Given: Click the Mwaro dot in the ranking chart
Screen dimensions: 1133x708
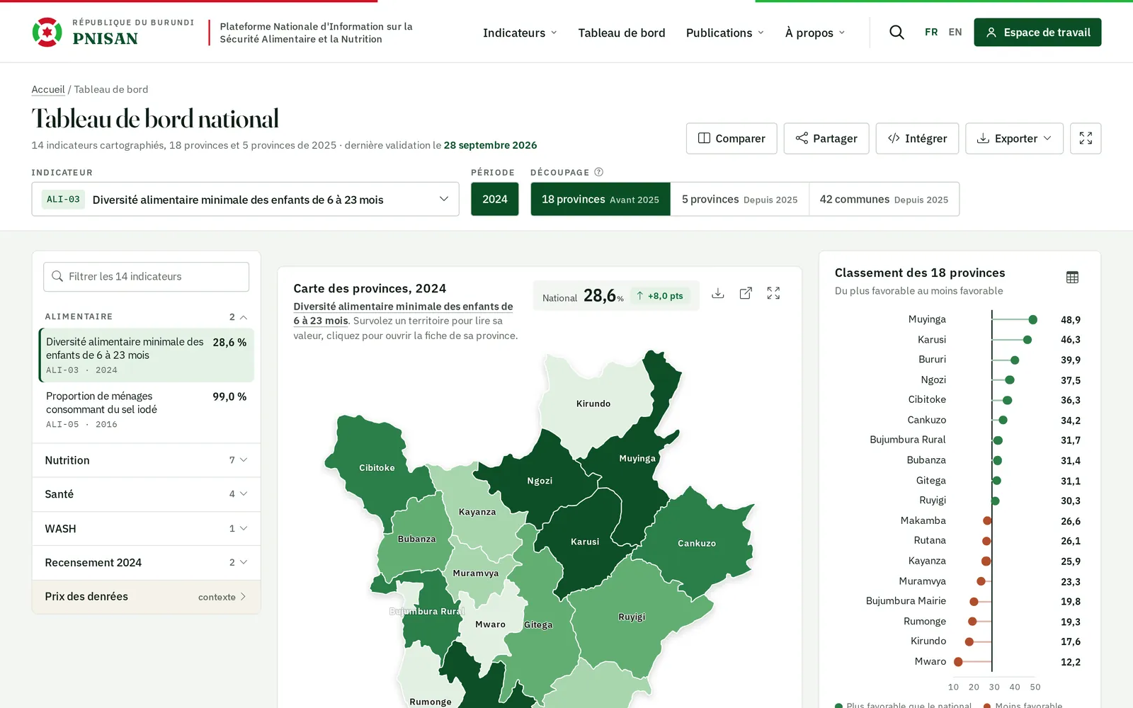Looking at the screenshot, I should 958,662.
